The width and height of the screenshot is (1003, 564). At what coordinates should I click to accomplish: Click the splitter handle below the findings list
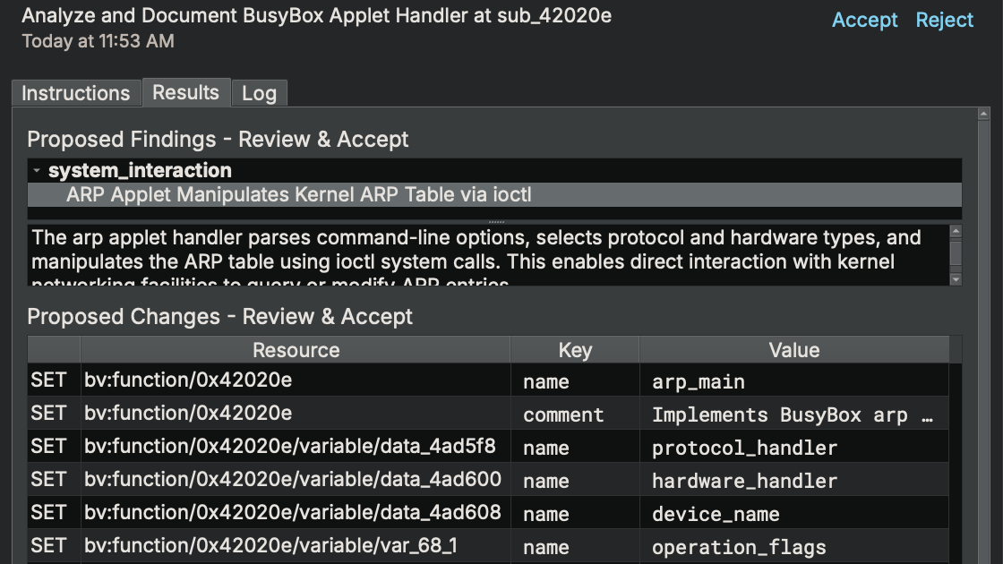point(495,221)
